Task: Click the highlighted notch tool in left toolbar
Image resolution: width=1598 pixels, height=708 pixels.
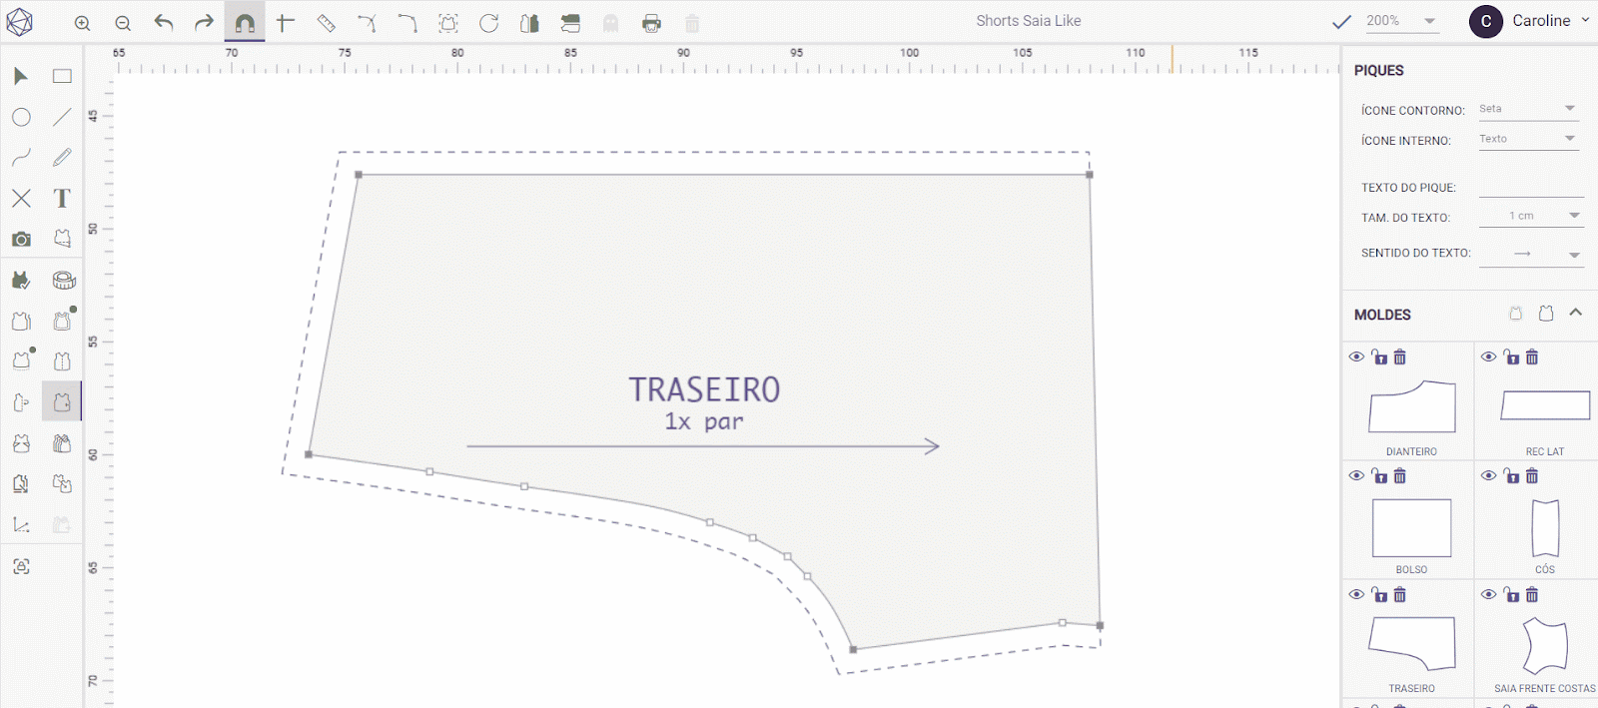Action: (x=62, y=401)
